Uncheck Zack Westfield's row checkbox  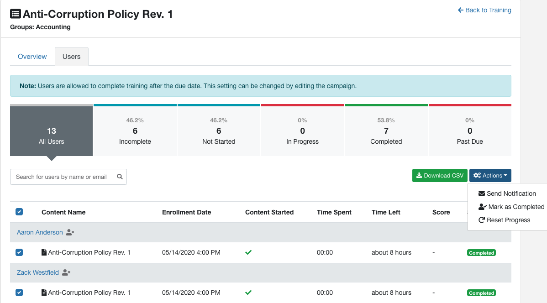19,292
